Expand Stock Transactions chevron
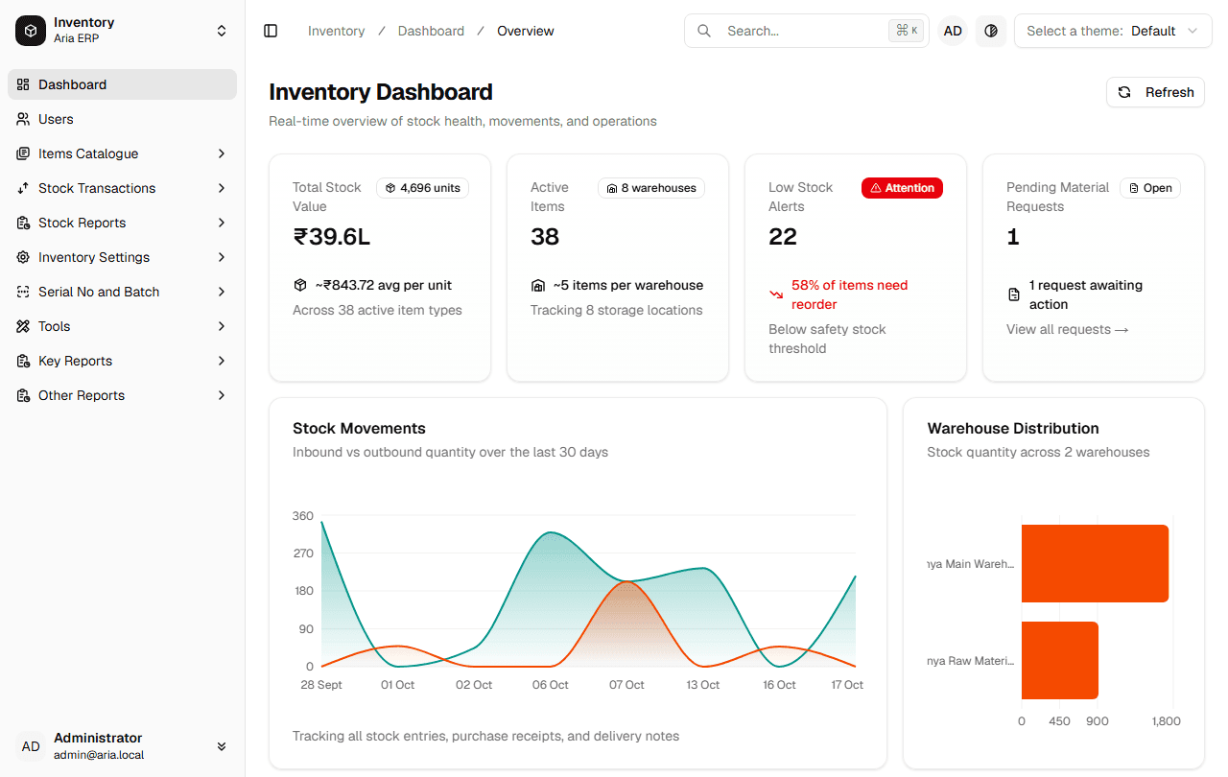Screen dimensions: 1228x777 coord(222,188)
